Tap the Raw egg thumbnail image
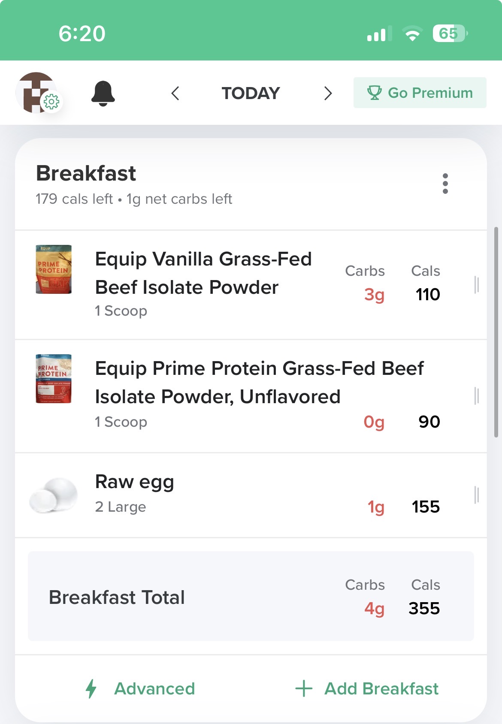 [x=54, y=495]
